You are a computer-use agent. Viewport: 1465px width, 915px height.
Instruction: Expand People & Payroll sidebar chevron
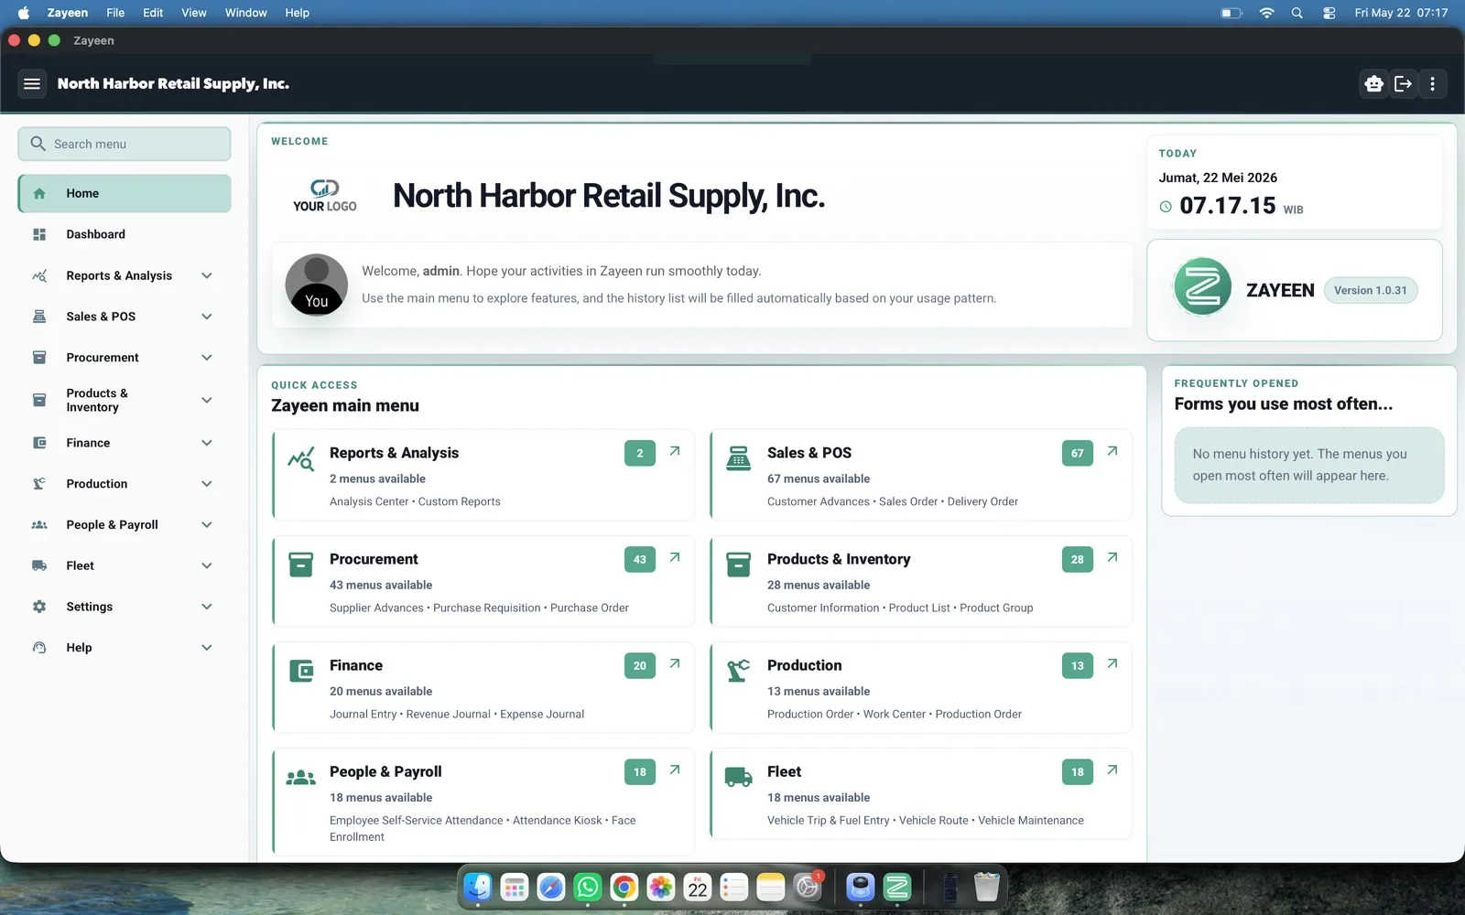[x=207, y=525]
